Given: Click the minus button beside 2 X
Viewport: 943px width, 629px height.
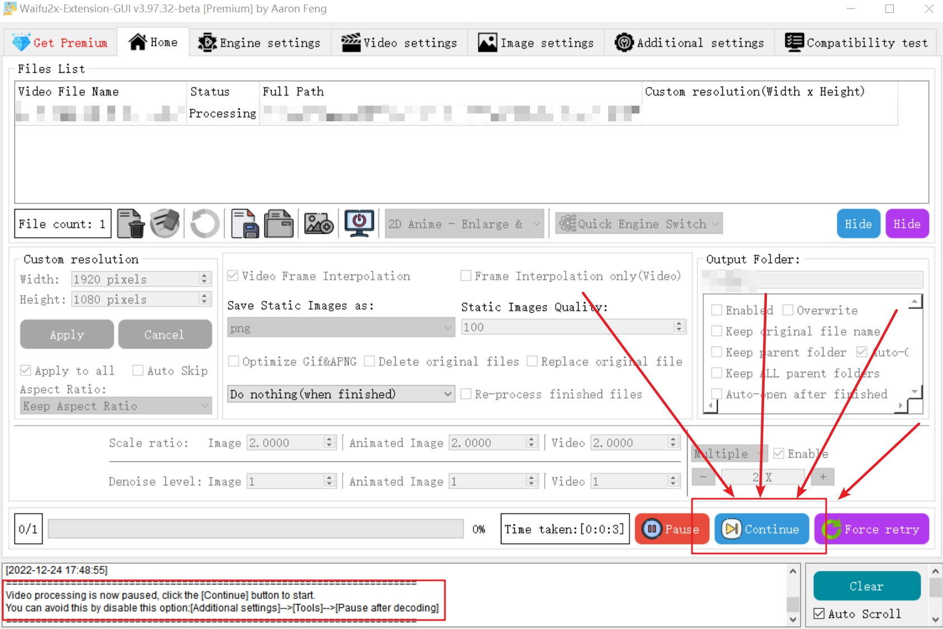Looking at the screenshot, I should [703, 477].
